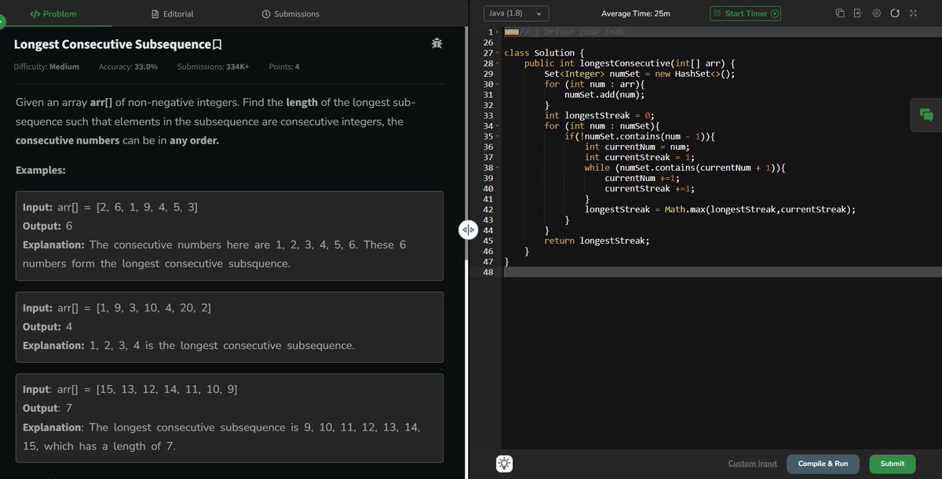Reset the code with the refresh icon
This screenshot has width=942, height=479.
(x=894, y=13)
